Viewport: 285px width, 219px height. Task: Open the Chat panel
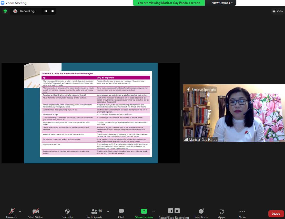click(x=121, y=213)
